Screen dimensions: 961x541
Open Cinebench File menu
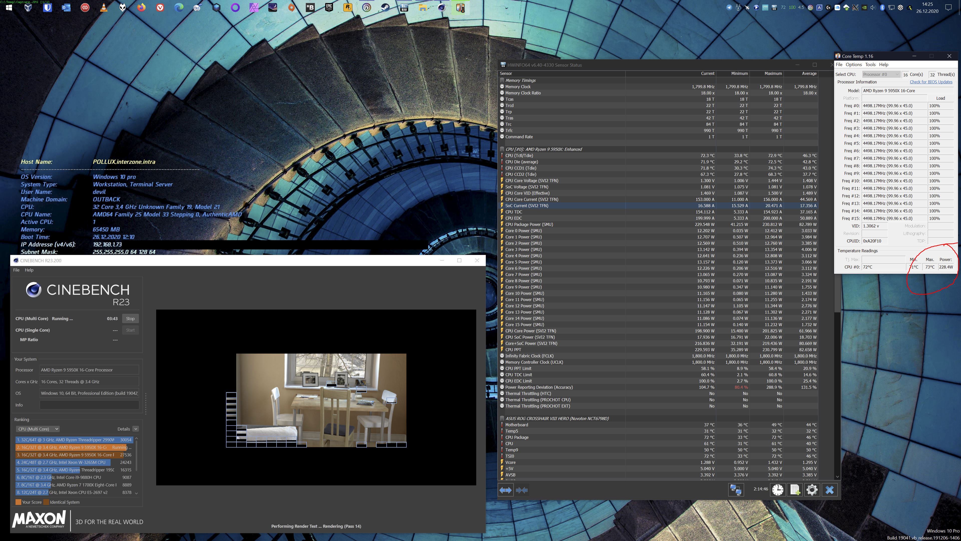(17, 270)
